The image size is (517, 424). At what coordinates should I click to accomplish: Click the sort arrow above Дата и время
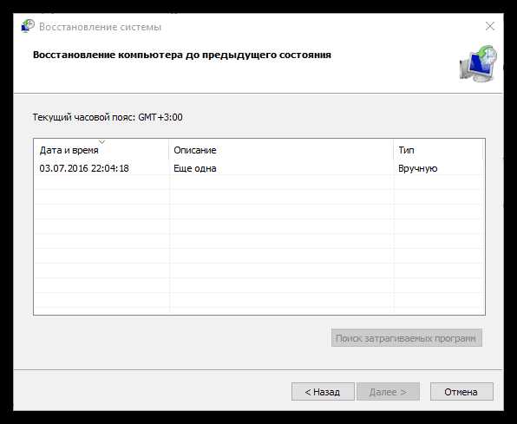click(101, 142)
